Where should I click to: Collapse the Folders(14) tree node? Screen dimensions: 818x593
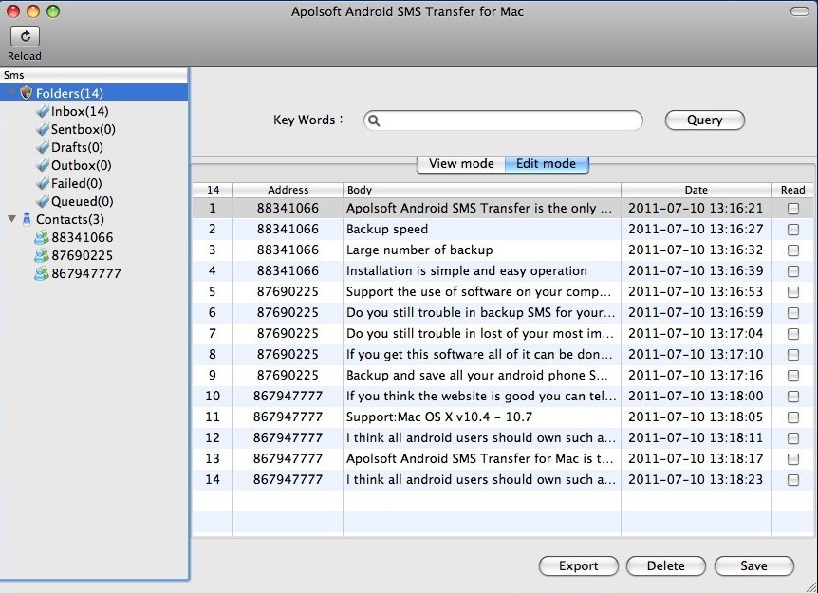click(x=11, y=93)
